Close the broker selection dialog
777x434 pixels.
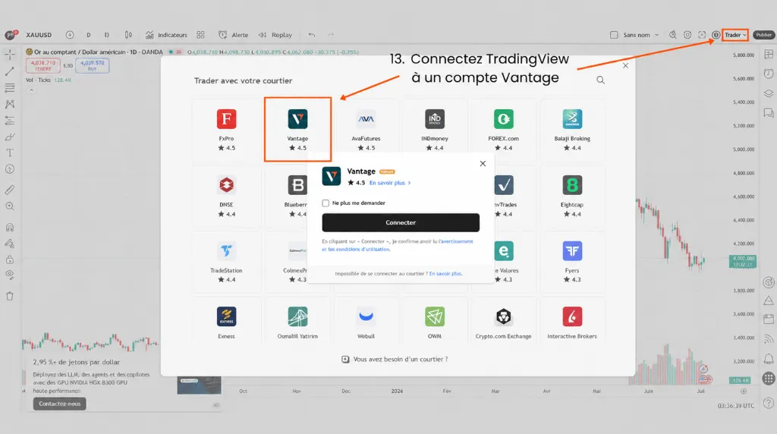[x=625, y=65]
